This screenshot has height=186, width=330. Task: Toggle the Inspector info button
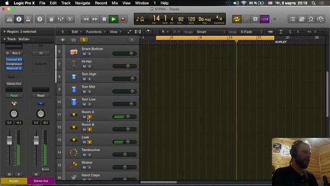click(x=19, y=19)
